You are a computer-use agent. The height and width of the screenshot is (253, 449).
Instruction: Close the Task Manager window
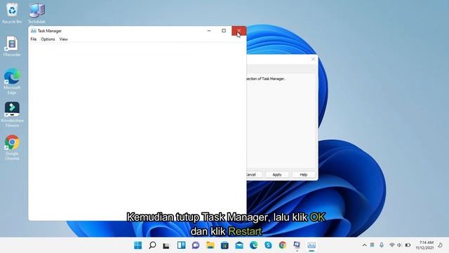(x=239, y=31)
